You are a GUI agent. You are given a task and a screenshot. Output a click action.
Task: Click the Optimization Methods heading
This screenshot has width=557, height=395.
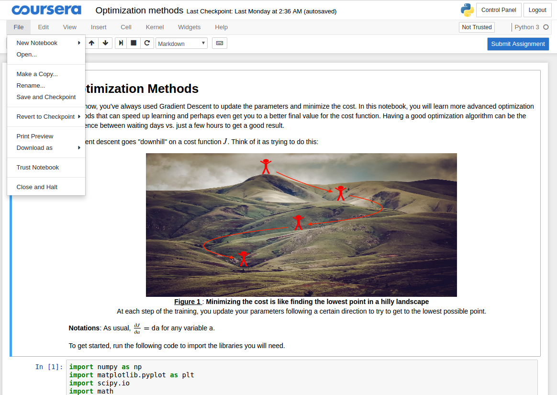pos(141,89)
